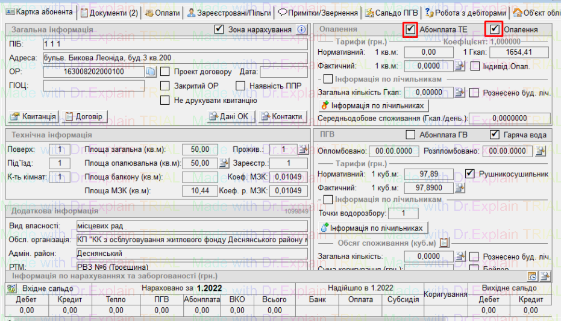Screen dimensions: 561x321
Task: Click edit icon beside Загальна кількість Гкал
Action: [x=460, y=92]
